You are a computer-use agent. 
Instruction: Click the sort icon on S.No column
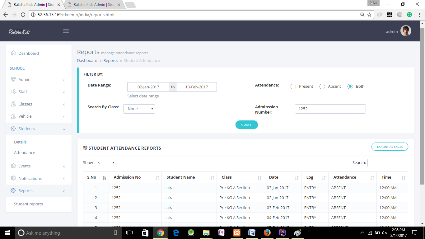(x=104, y=178)
